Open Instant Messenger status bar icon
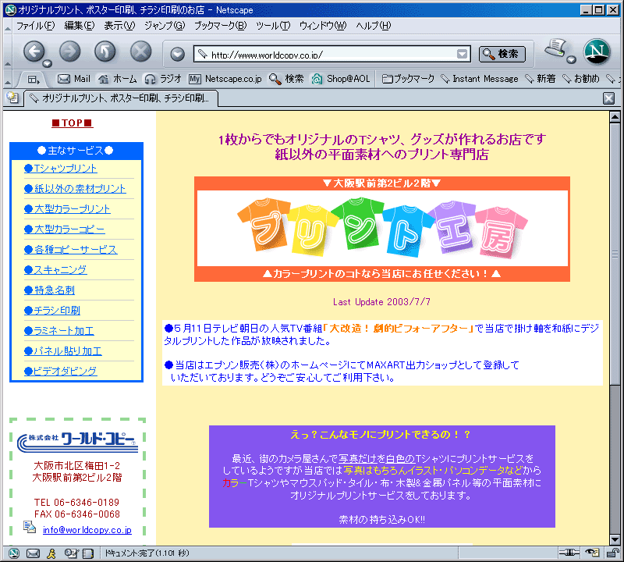 pos(51,553)
